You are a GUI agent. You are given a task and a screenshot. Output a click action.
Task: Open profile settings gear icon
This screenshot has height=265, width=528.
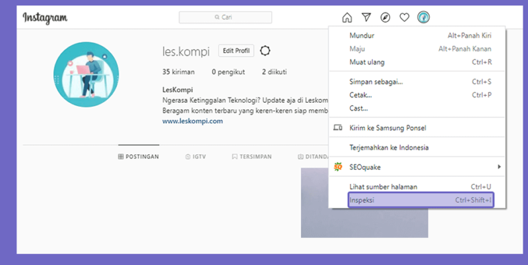click(265, 51)
